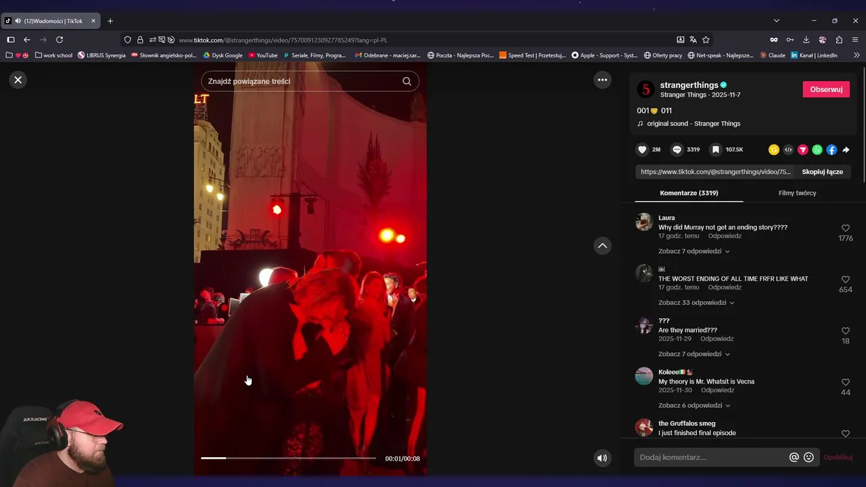The image size is (866, 487).
Task: Close the TikTok video viewer with X
Action: pyautogui.click(x=18, y=80)
